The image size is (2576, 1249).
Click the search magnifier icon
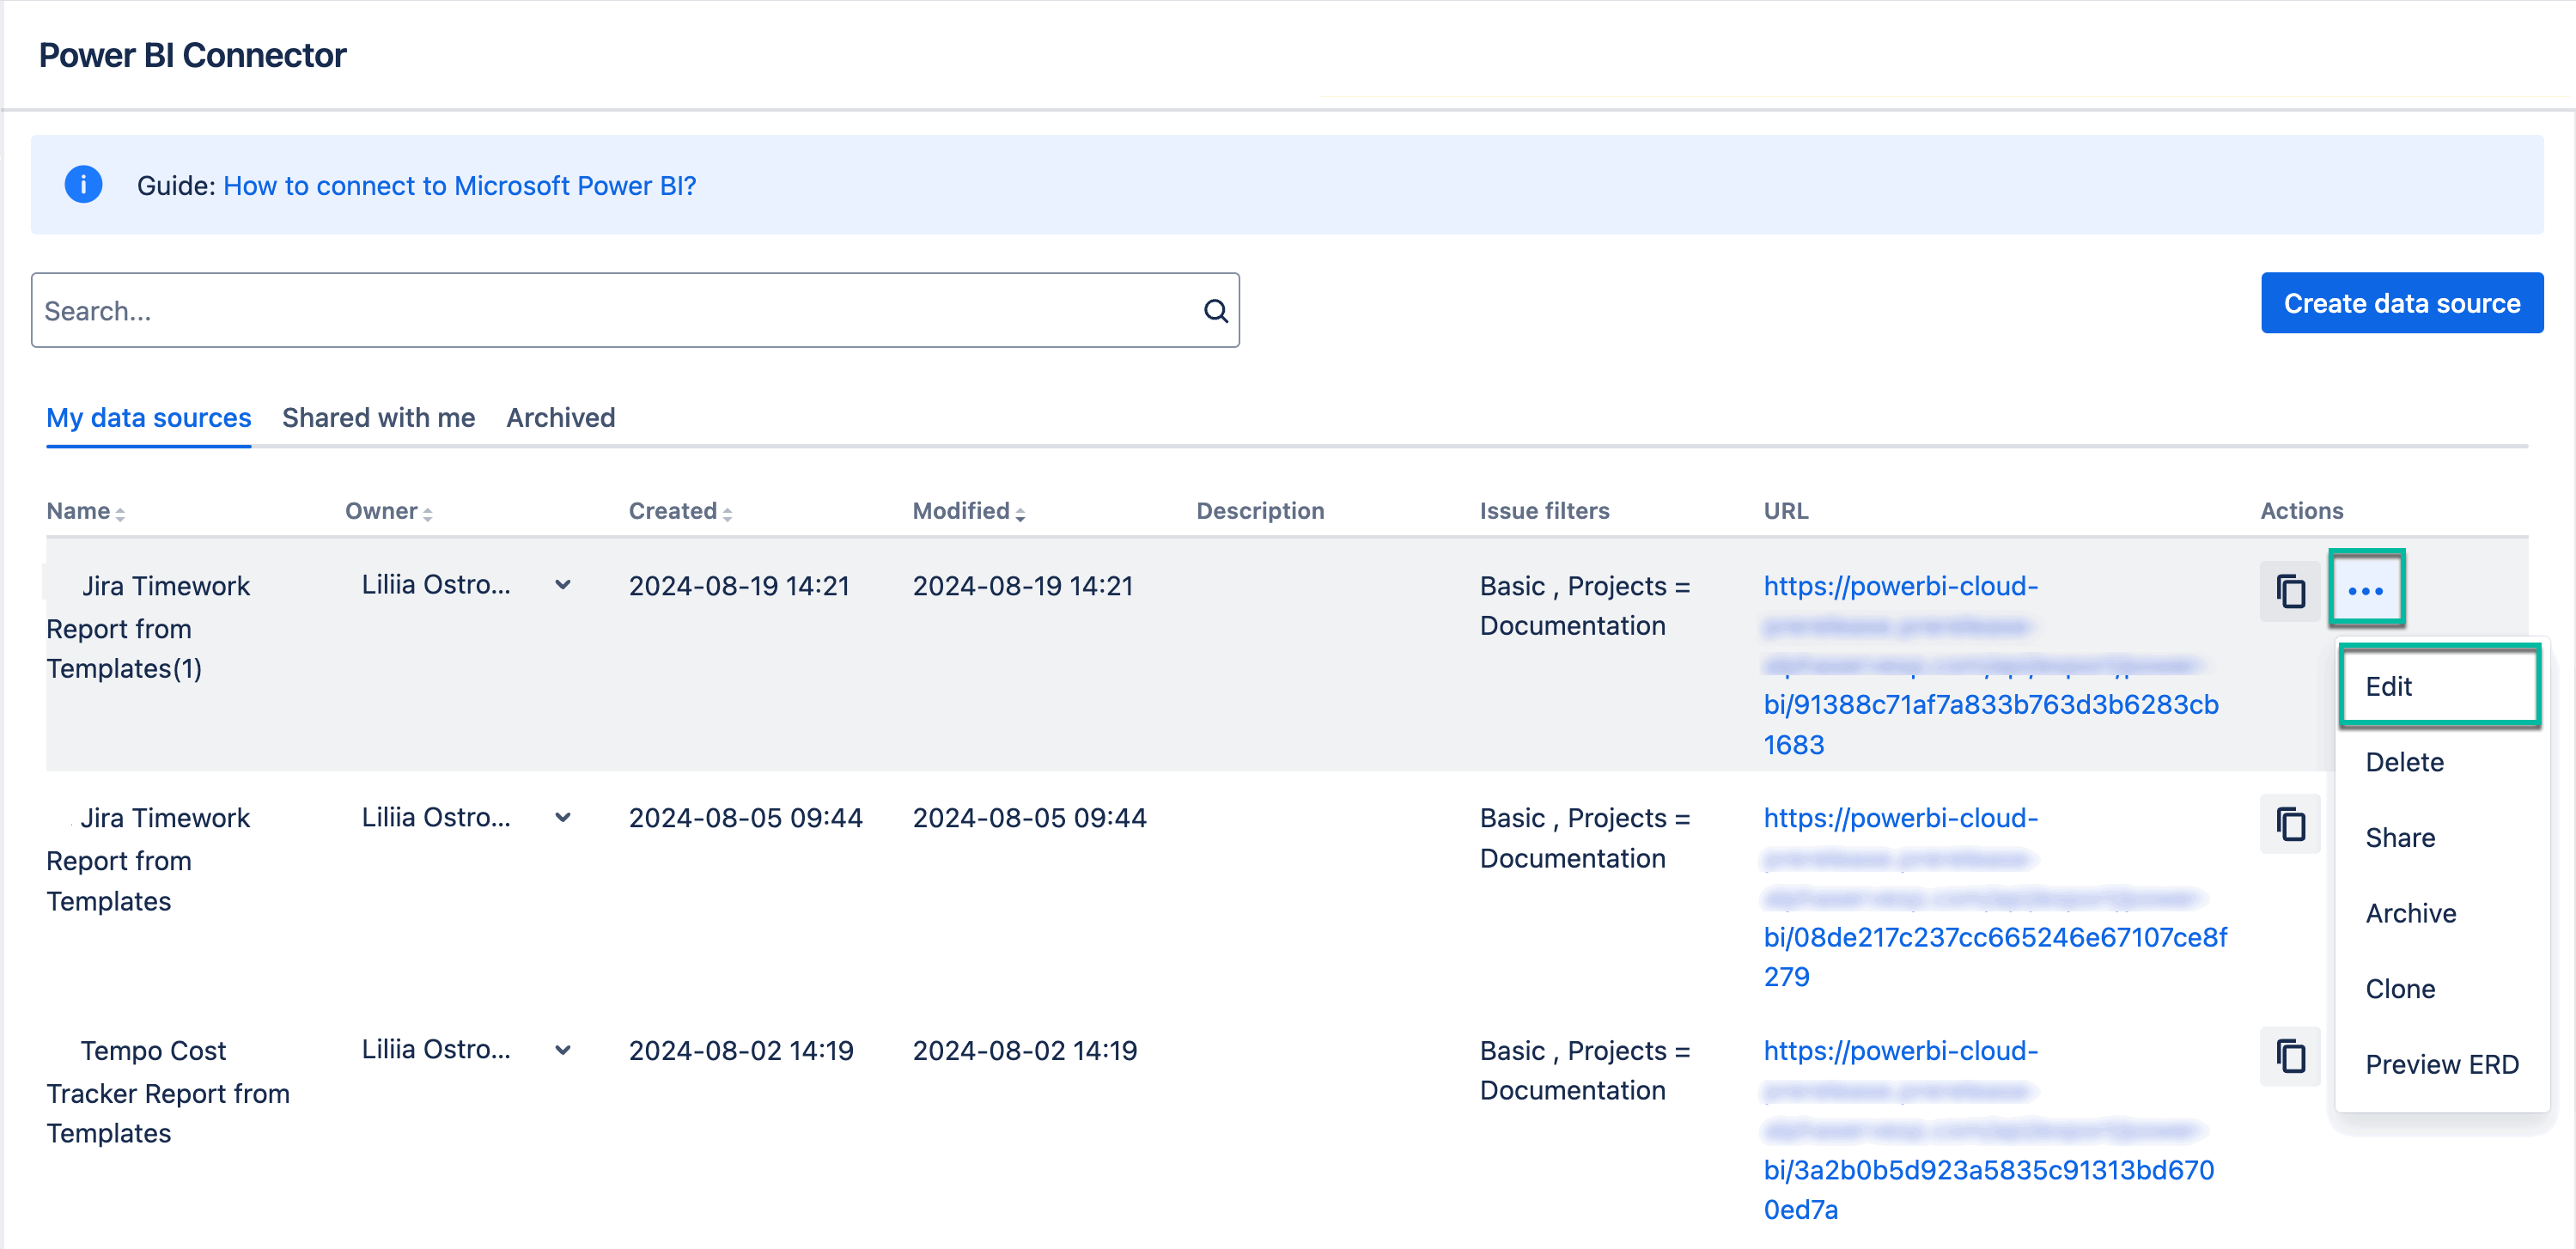coord(1215,311)
